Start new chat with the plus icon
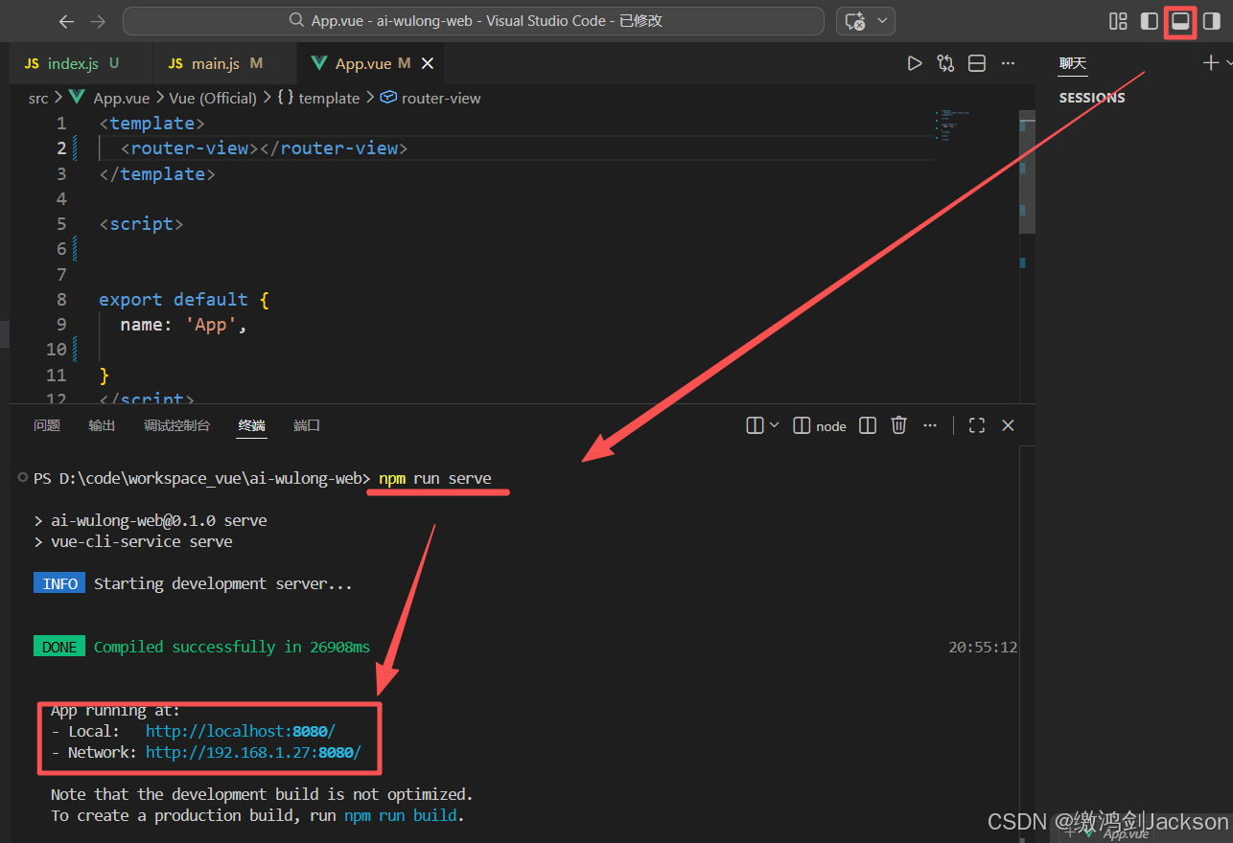Screen dimensions: 1233x843 (1210, 63)
